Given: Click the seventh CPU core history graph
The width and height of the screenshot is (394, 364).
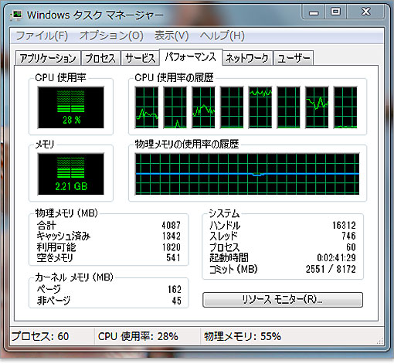Looking at the screenshot, I should pos(317,107).
